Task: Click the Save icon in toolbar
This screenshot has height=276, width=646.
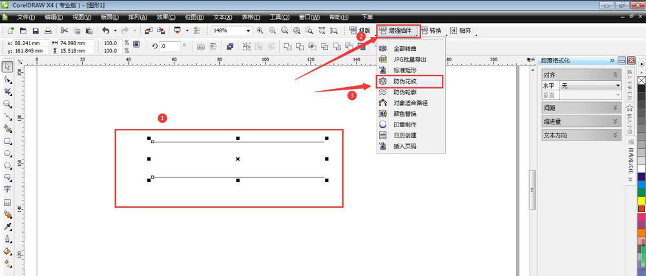Action: pos(36,30)
